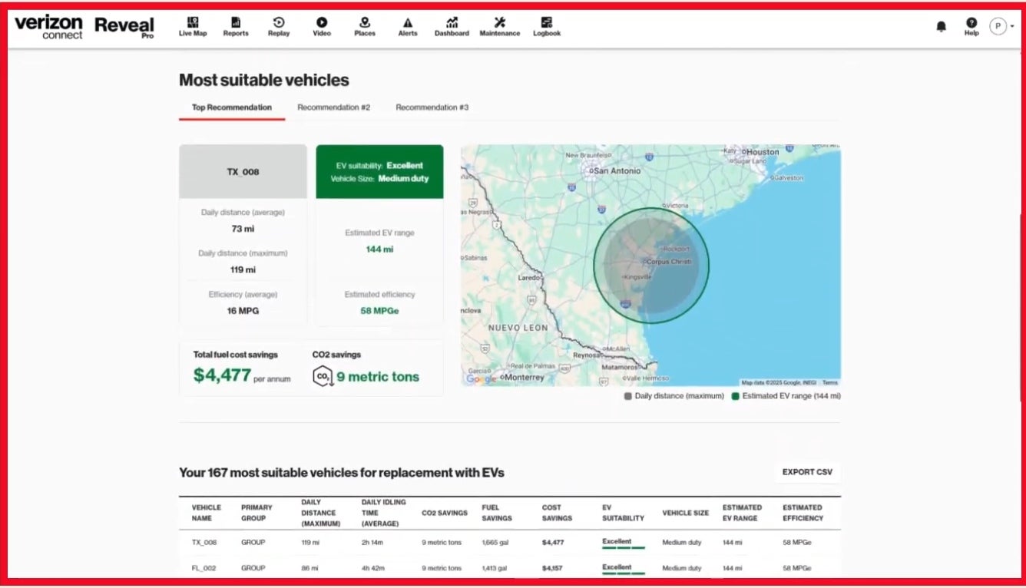1026x588 pixels.
Task: Open the Live Map view
Action: [x=192, y=26]
